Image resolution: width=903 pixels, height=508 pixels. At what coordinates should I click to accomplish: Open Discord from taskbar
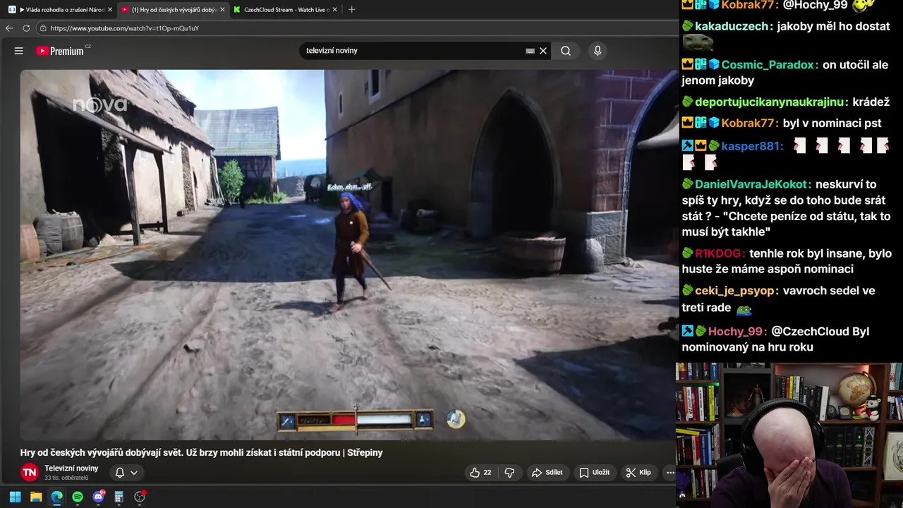[98, 497]
